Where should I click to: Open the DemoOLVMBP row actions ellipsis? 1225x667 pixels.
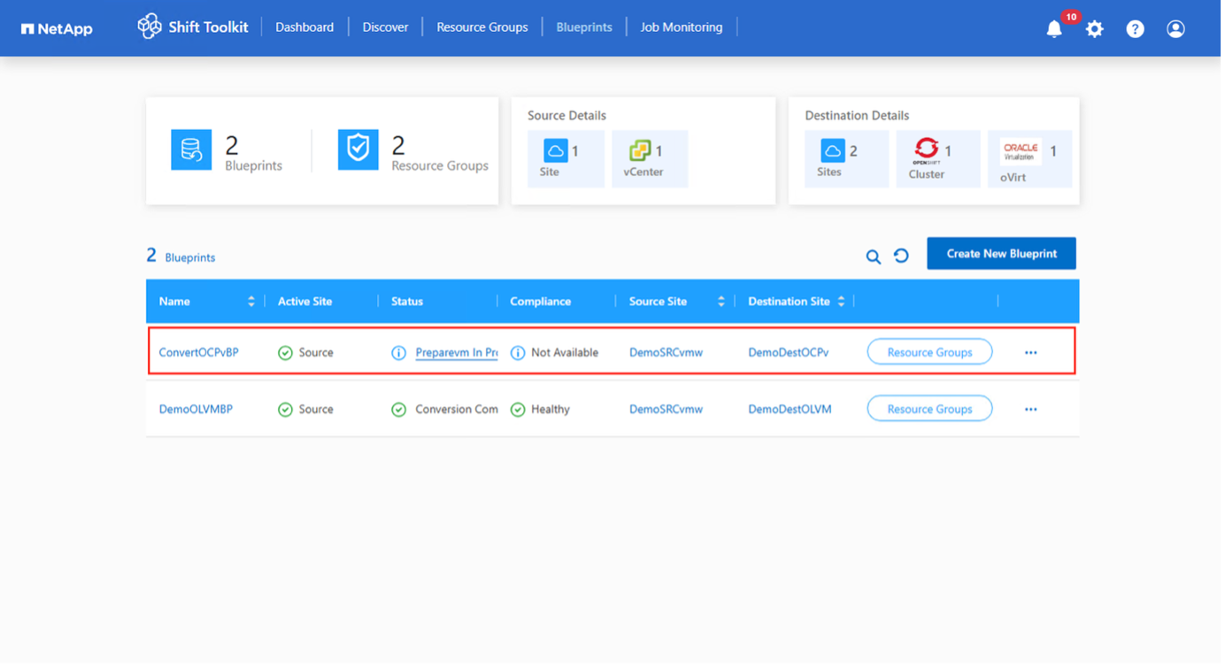click(x=1030, y=410)
